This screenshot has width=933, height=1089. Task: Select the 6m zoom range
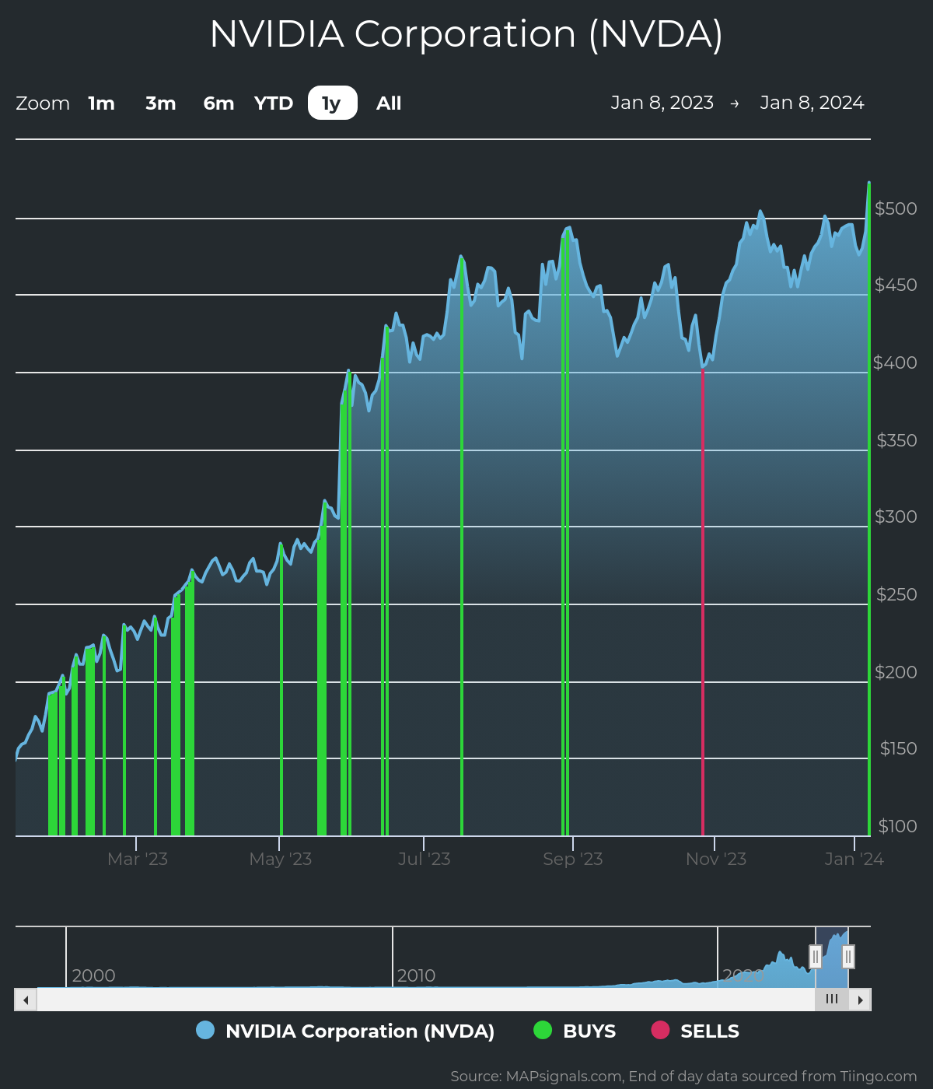[x=218, y=103]
